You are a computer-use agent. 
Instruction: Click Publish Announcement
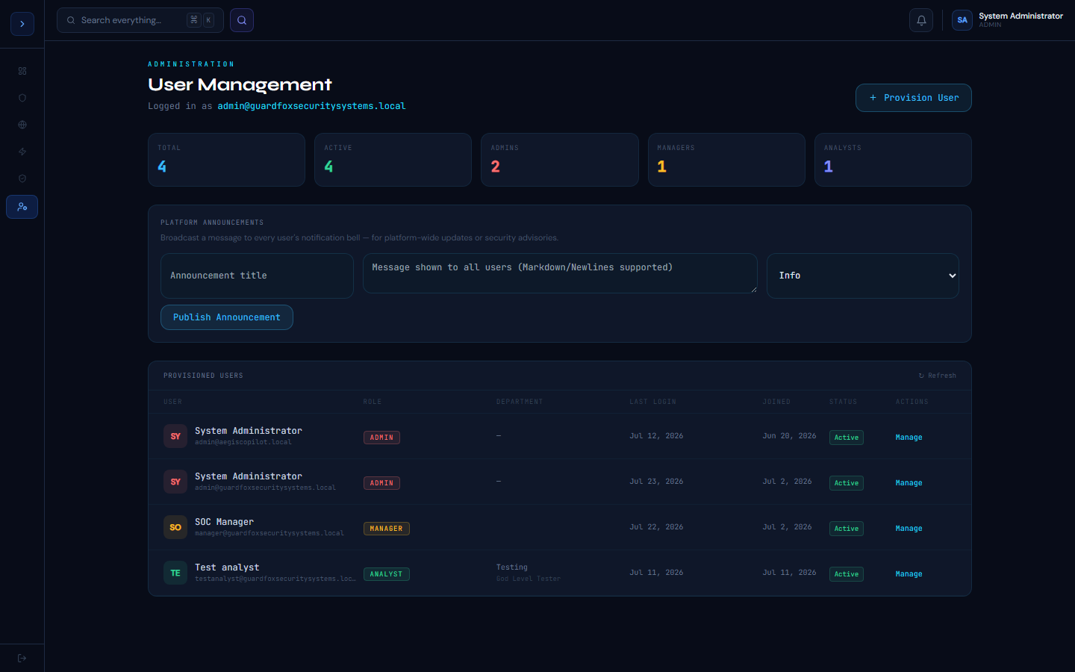(x=227, y=317)
